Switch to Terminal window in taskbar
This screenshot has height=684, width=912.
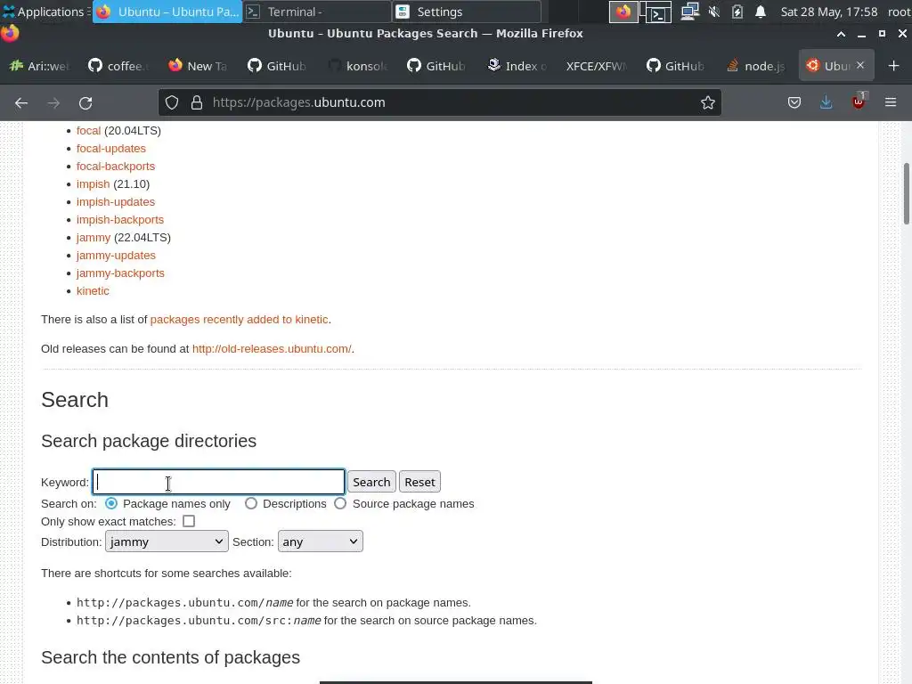point(317,12)
